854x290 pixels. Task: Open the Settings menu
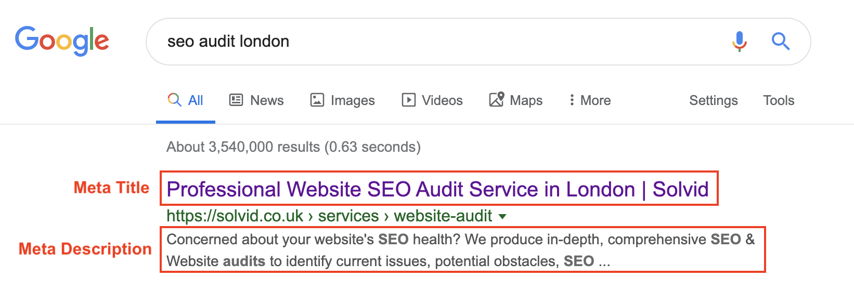coord(714,100)
